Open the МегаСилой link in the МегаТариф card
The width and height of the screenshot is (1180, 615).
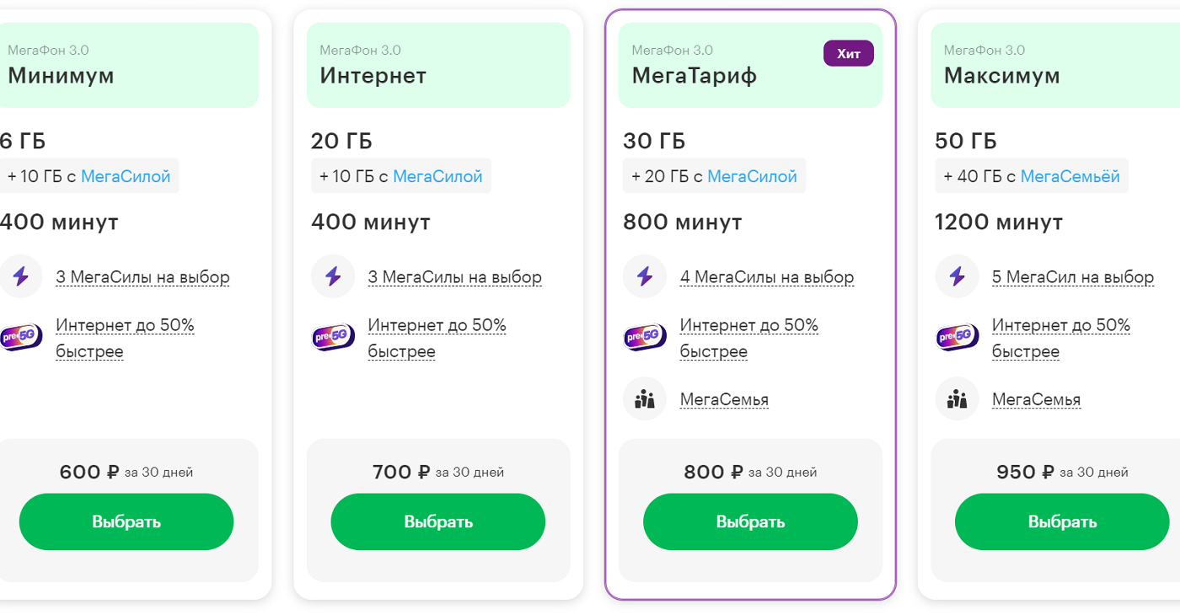tap(752, 177)
